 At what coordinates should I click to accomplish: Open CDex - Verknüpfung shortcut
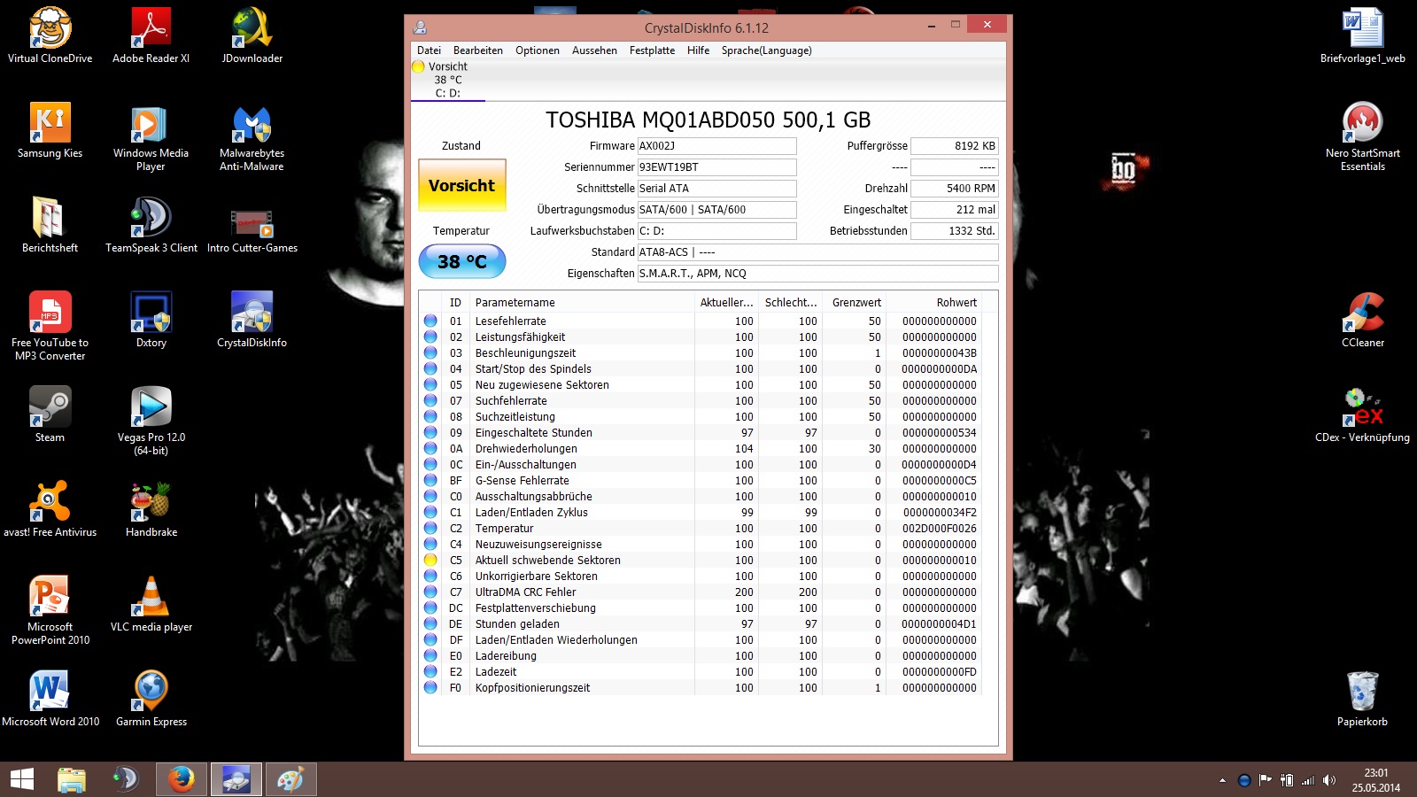tap(1363, 414)
